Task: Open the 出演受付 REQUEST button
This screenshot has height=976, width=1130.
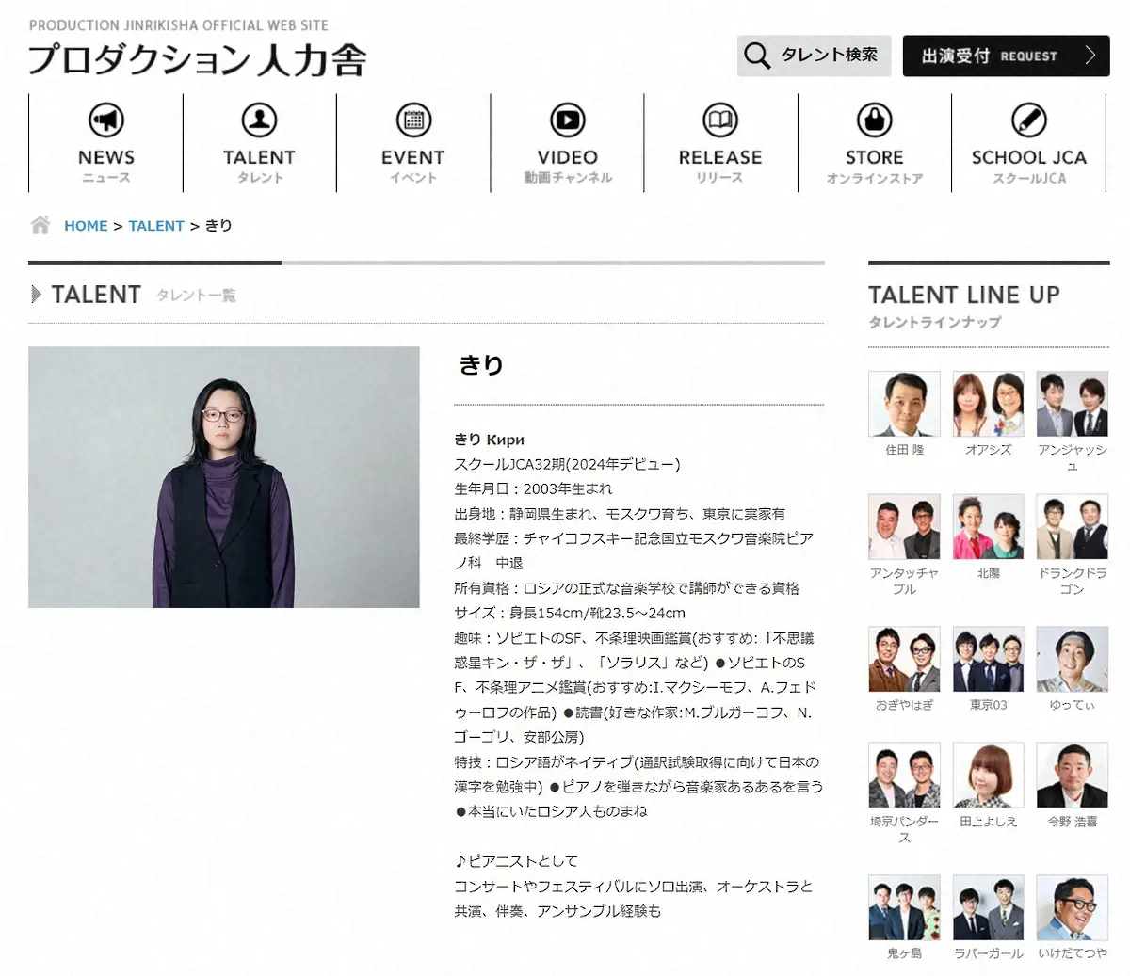Action: 1005,56
